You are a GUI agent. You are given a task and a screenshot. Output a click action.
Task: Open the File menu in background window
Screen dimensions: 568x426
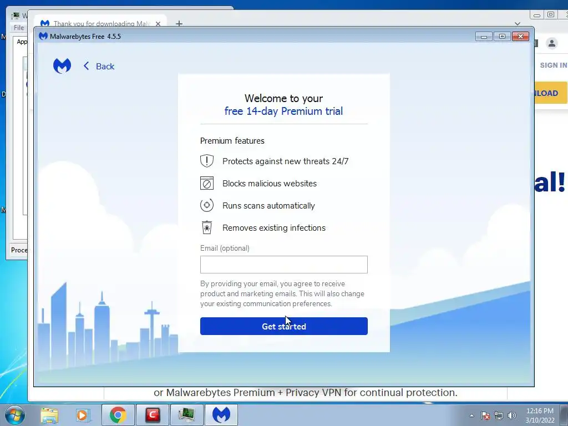tap(19, 28)
